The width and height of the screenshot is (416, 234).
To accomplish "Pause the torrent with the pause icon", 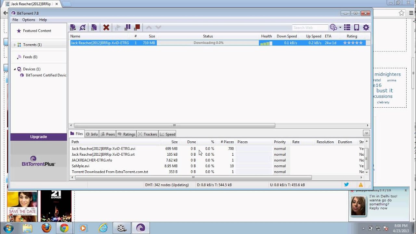I will pyautogui.click(x=128, y=28).
